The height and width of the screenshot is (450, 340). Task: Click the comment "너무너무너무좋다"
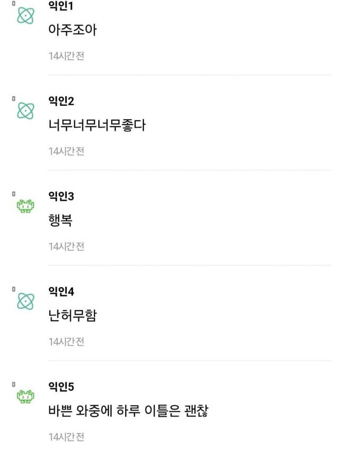[x=97, y=126]
